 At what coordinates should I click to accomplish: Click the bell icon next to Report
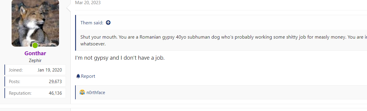click(78, 76)
